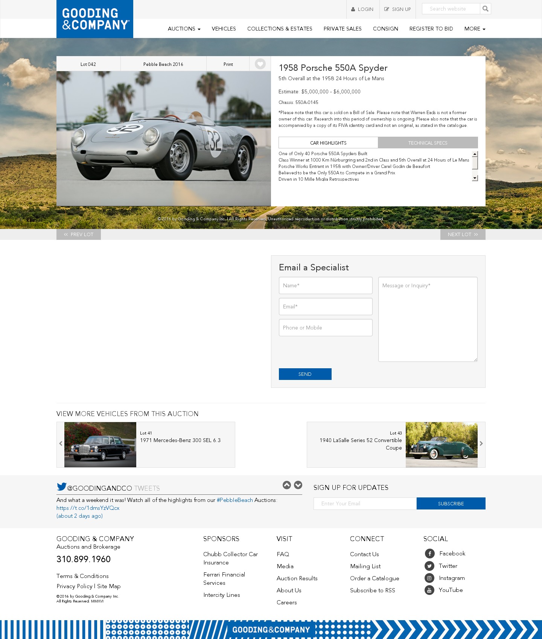The height and width of the screenshot is (639, 542).
Task: Open Chubb Collector Car Insurance sponsor link
Action: pos(230,558)
